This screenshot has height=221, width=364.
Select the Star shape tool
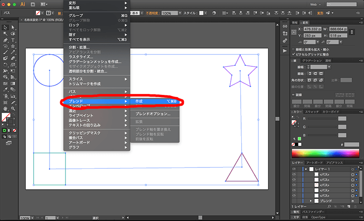[x=13, y=46]
